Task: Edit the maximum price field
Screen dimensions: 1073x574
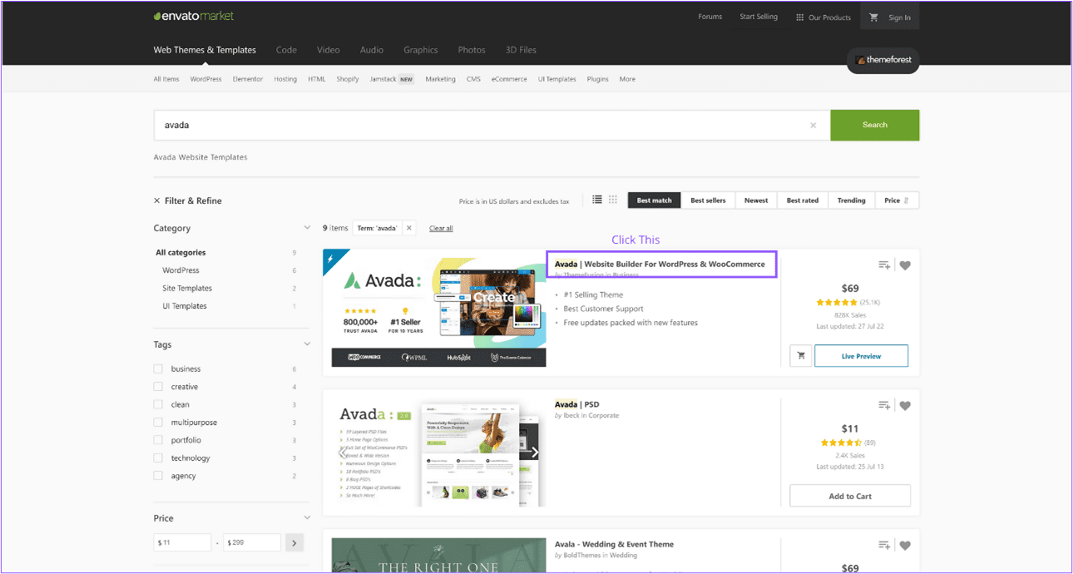Action: pos(252,543)
